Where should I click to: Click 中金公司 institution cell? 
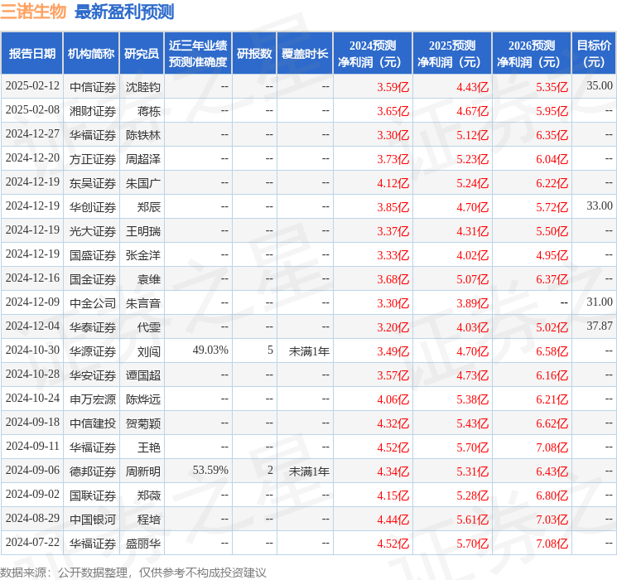point(93,302)
